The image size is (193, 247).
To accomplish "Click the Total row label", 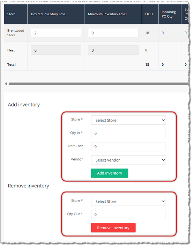I will [11, 65].
